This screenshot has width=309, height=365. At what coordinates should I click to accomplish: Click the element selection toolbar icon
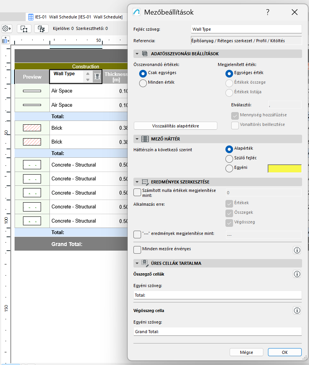point(24,28)
